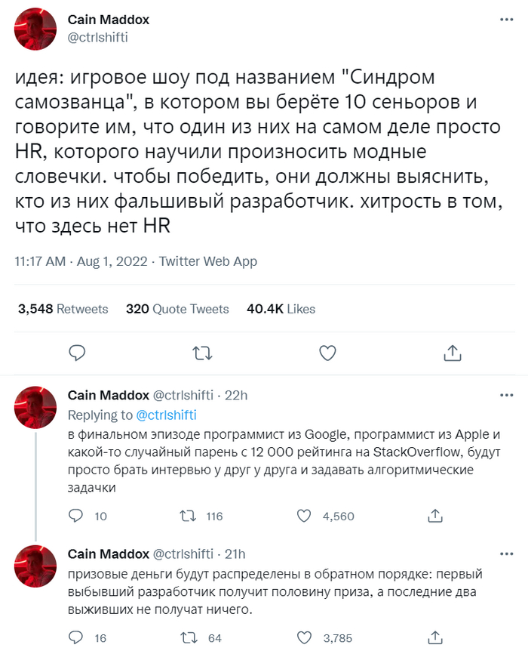Click the heart icon to like the tweet
Viewport: 528px width, 657px height.
tap(327, 353)
